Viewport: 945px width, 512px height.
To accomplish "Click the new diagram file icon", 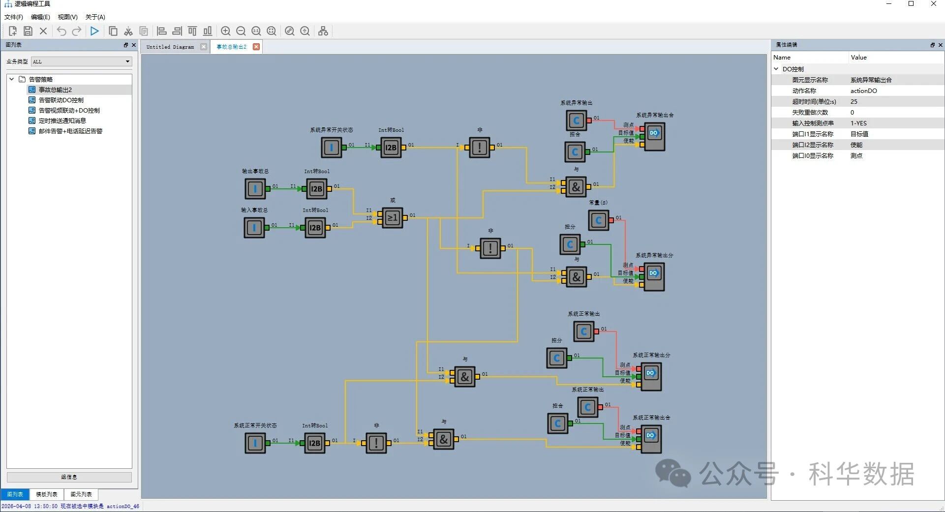I will tap(13, 31).
